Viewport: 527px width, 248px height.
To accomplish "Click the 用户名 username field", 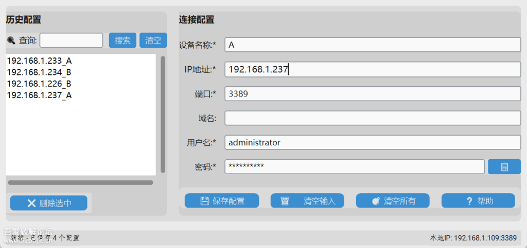I will [x=373, y=142].
